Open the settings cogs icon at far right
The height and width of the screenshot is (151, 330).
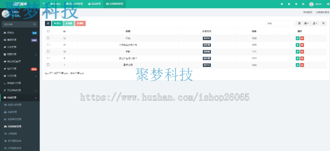click(328, 4)
